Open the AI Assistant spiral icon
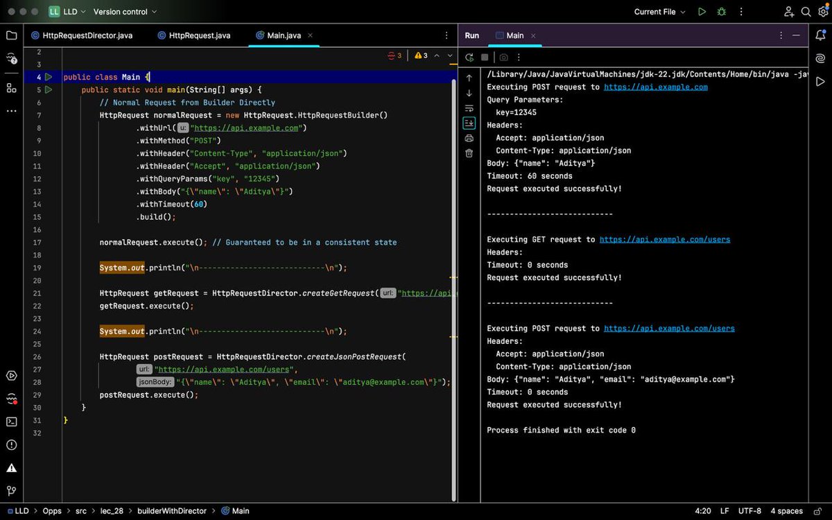This screenshot has height=520, width=832. point(820,58)
